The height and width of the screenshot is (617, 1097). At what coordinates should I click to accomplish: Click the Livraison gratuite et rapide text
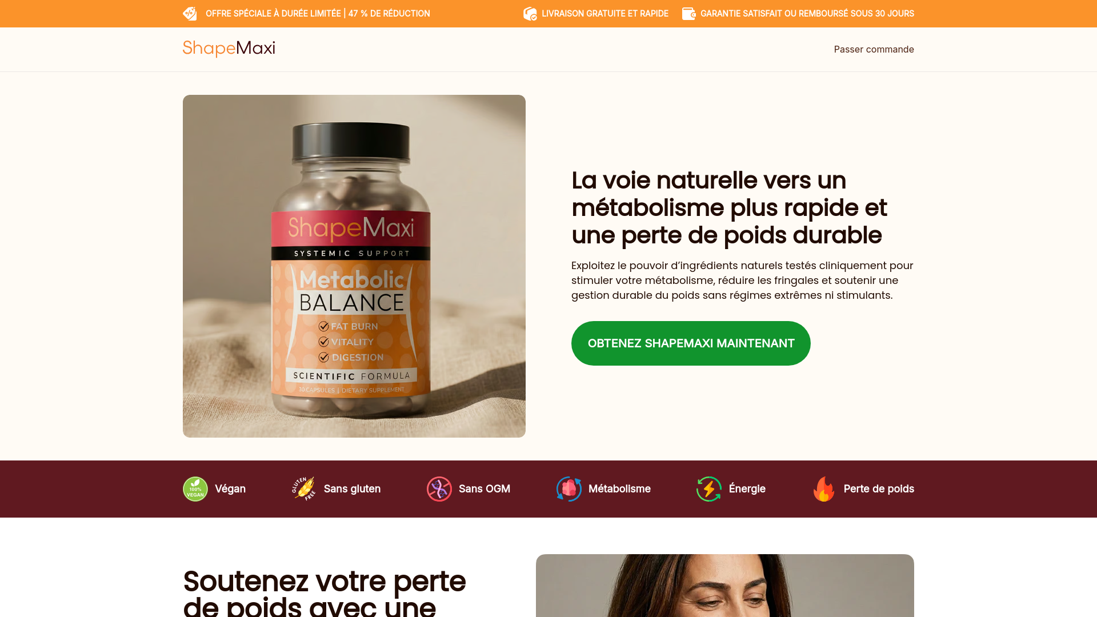[x=605, y=14]
